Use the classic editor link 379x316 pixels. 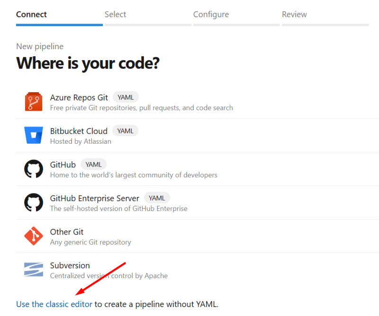[x=54, y=304]
